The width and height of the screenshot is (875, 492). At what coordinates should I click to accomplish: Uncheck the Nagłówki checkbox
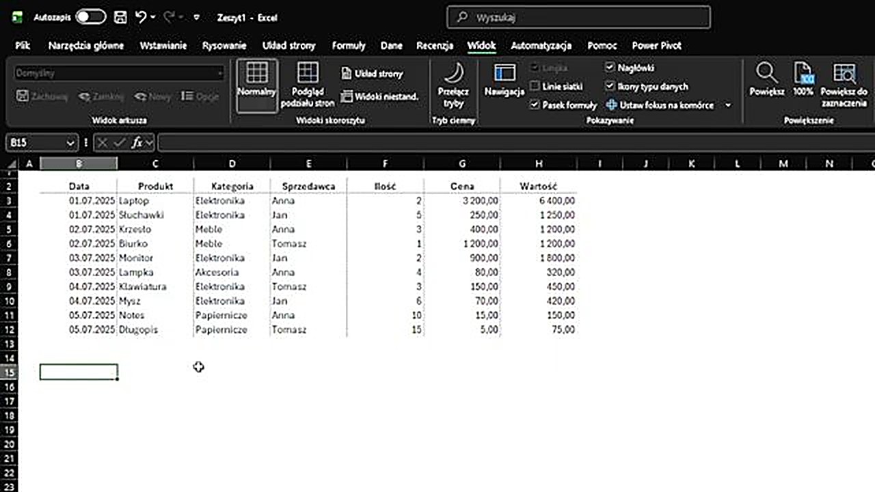point(610,68)
